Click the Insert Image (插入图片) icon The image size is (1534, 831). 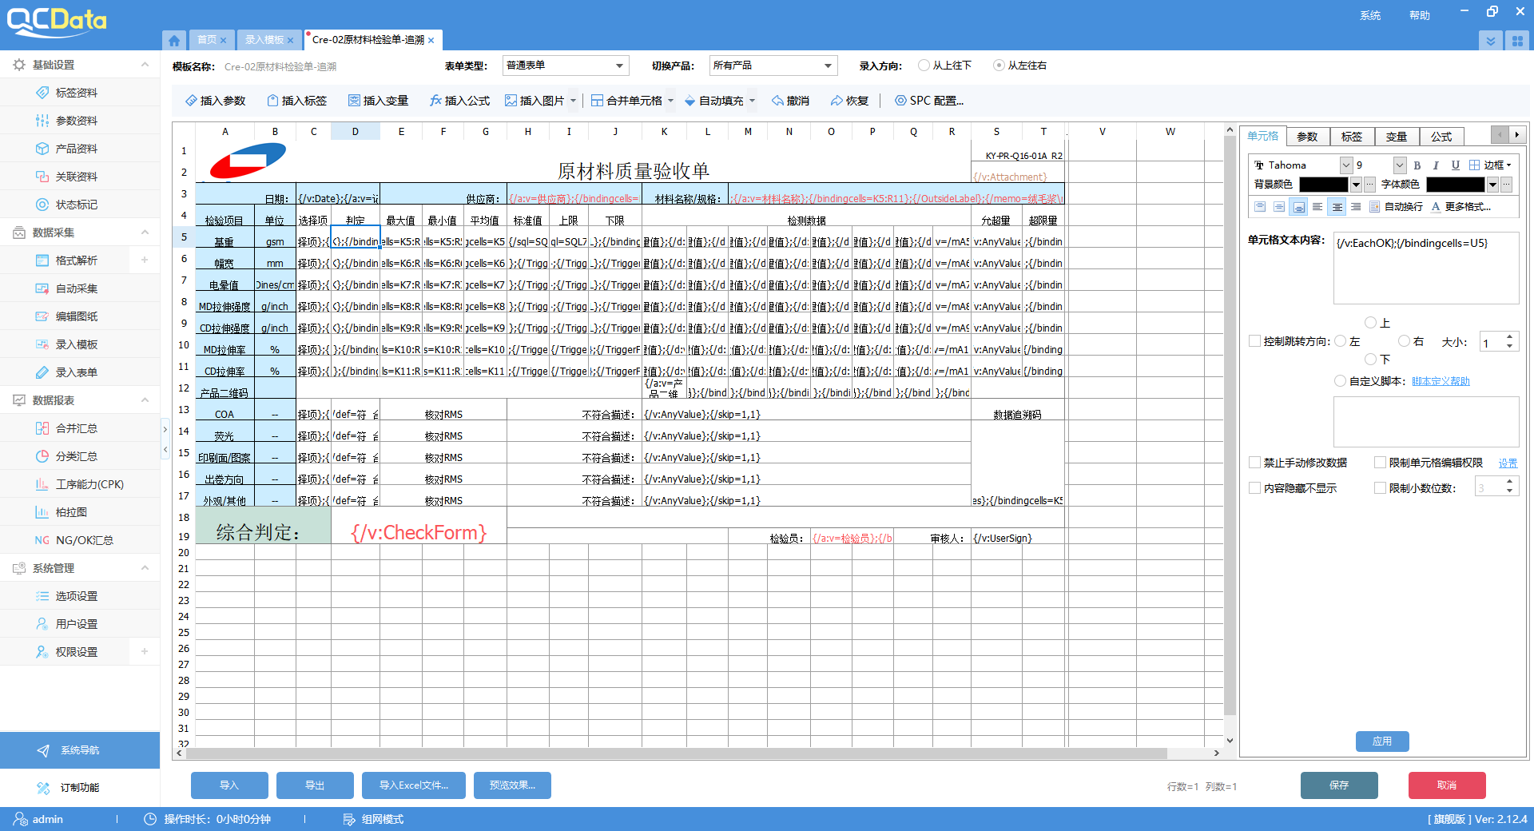click(x=511, y=101)
